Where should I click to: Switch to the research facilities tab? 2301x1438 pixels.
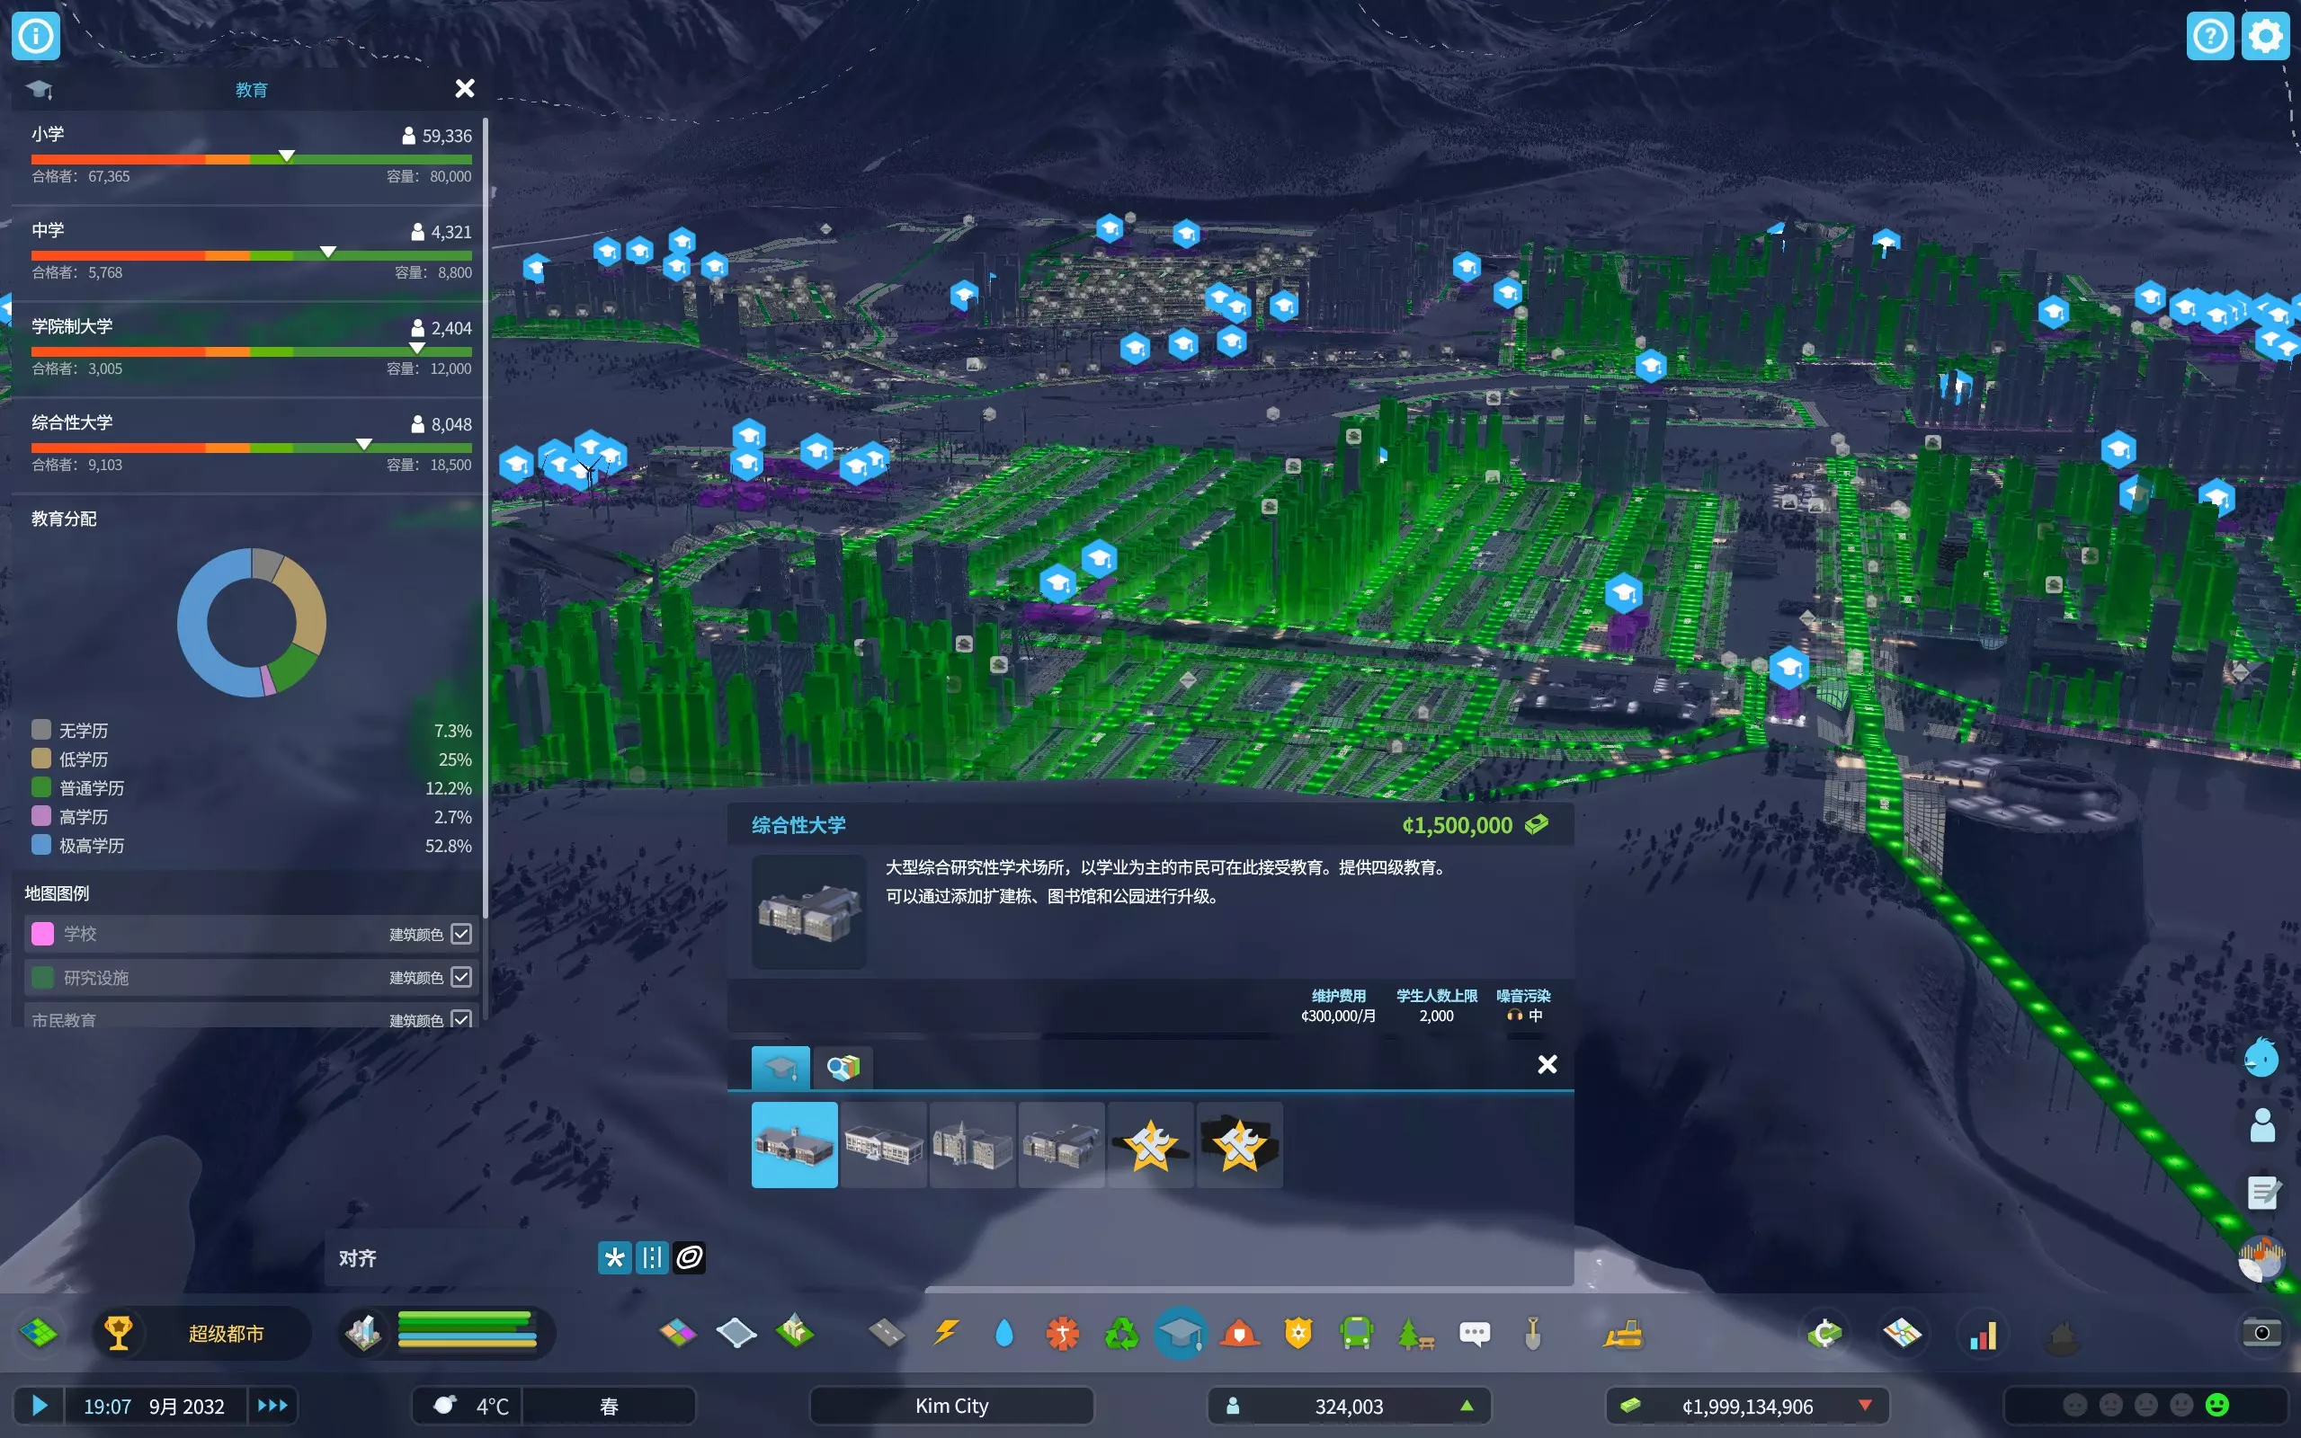coord(842,1067)
